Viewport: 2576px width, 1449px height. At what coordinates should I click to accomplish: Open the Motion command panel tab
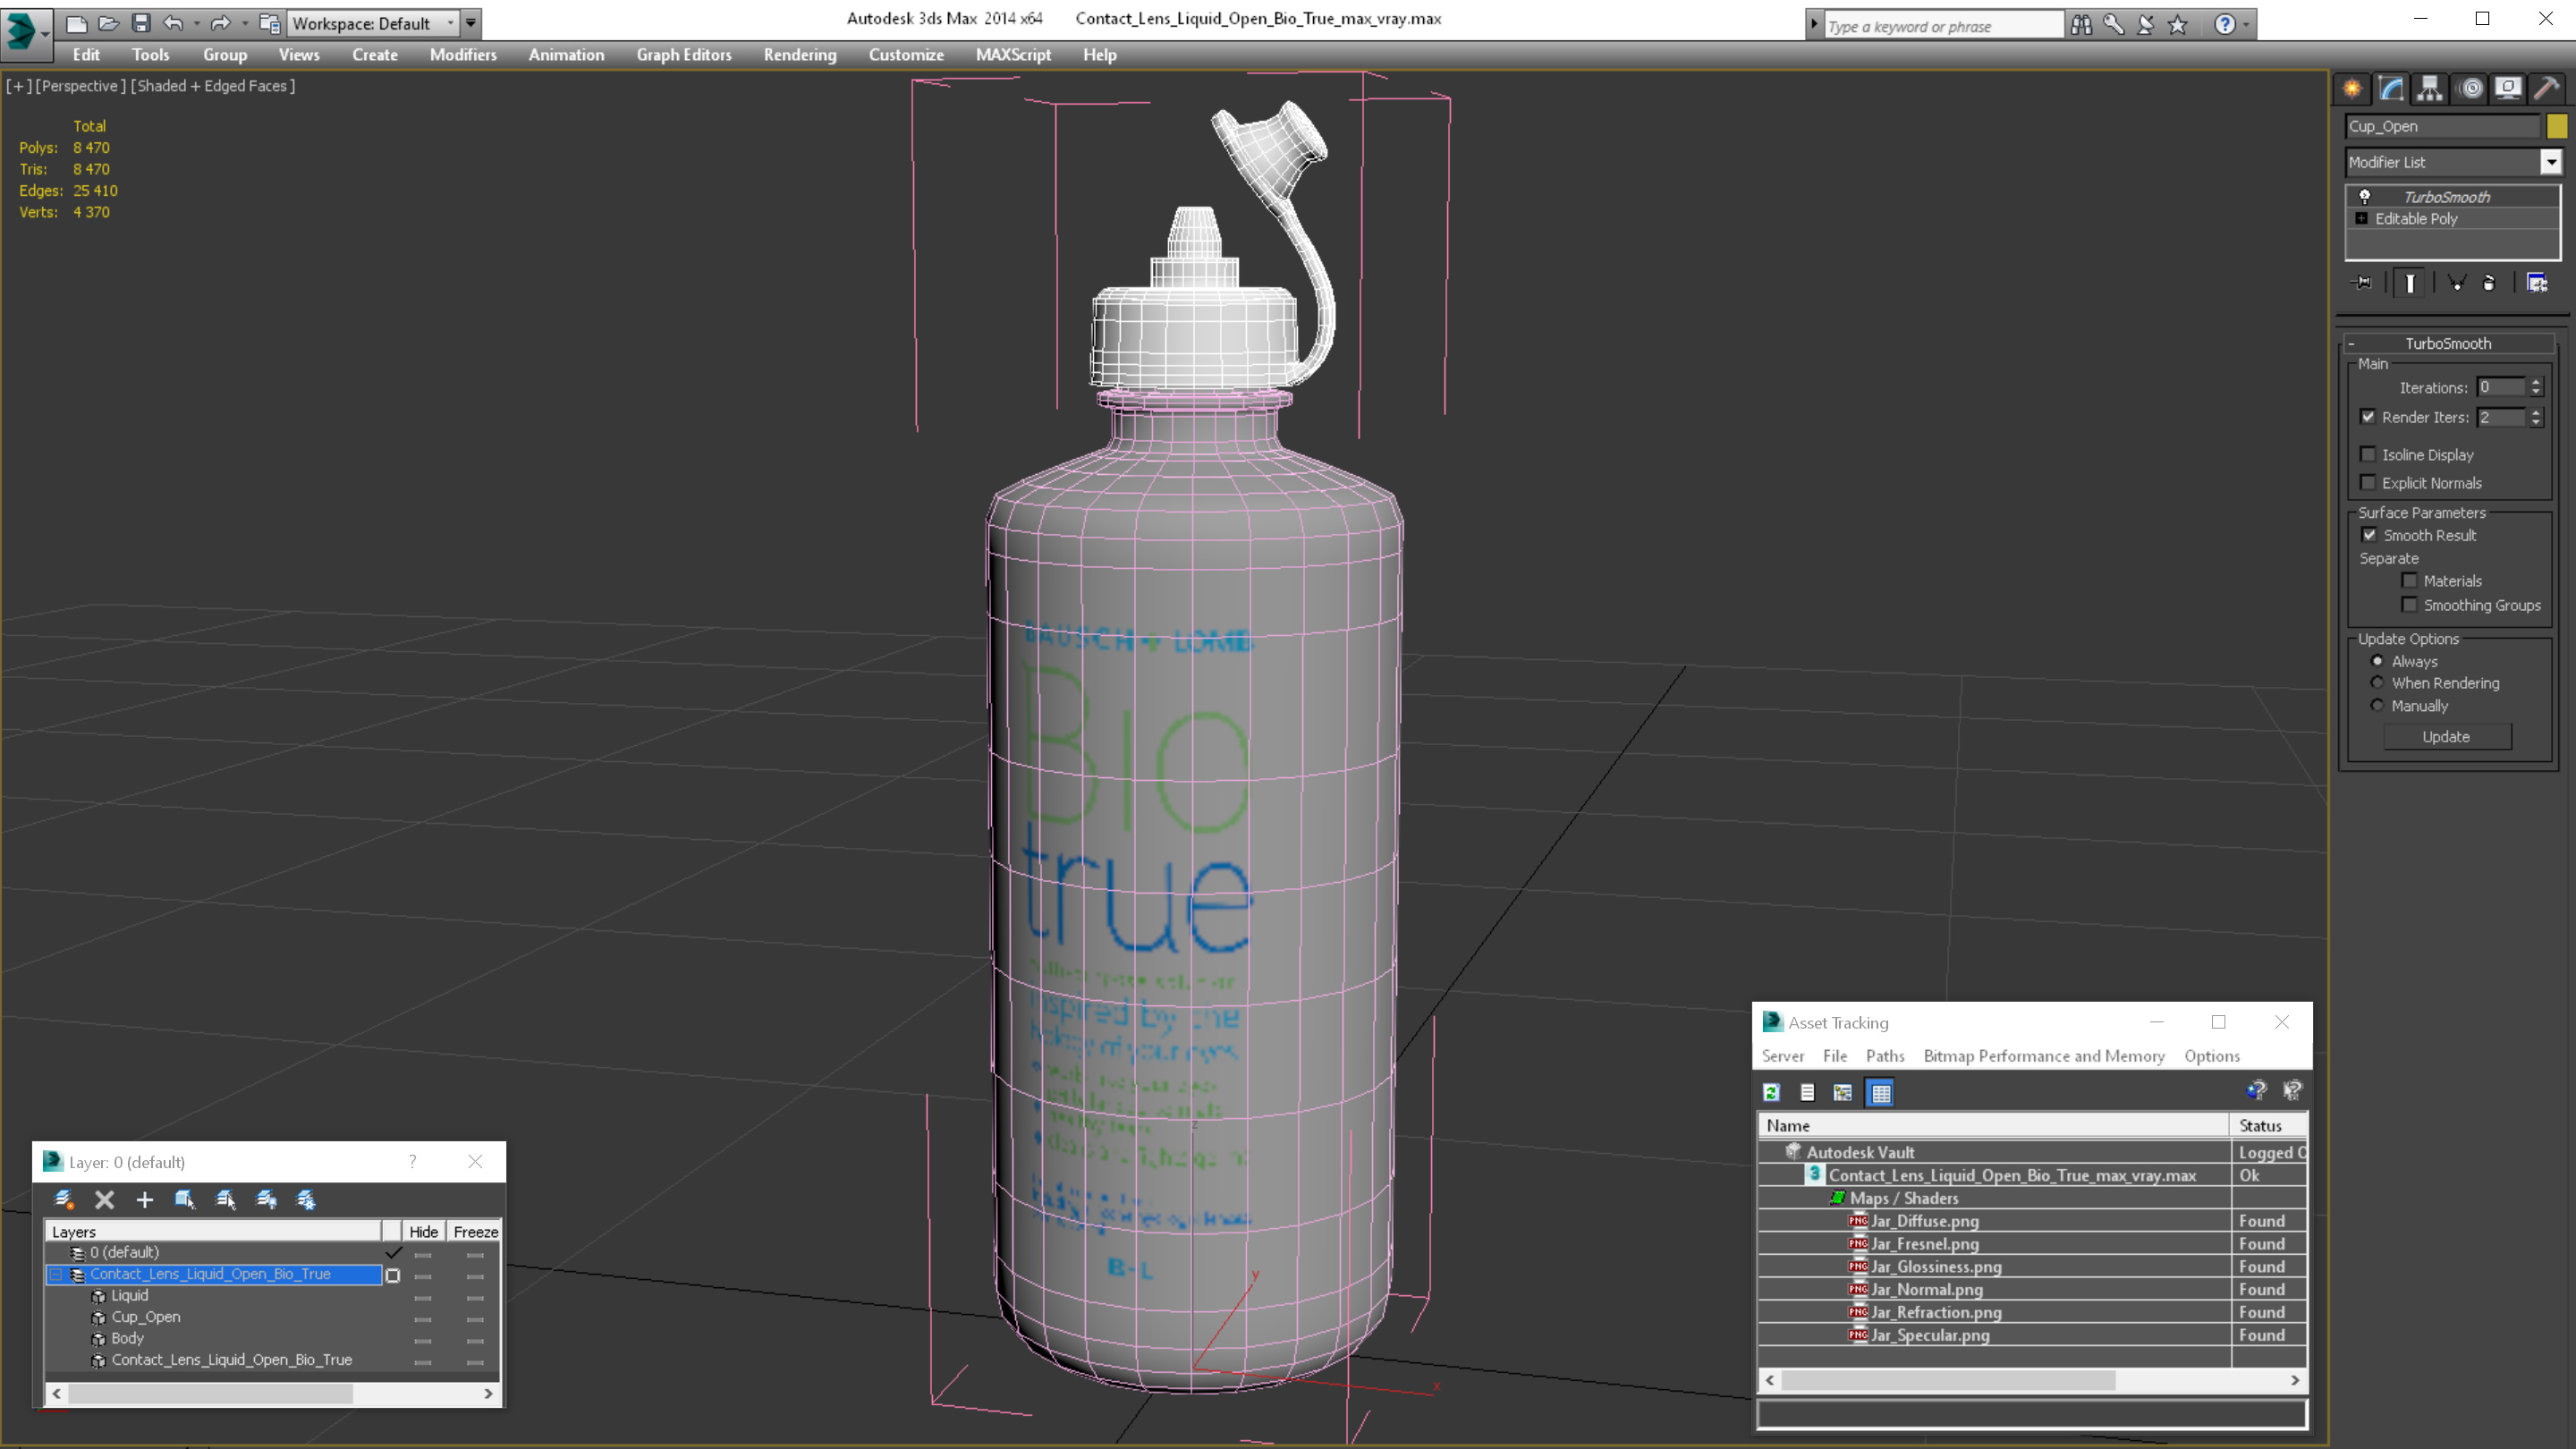2470,89
